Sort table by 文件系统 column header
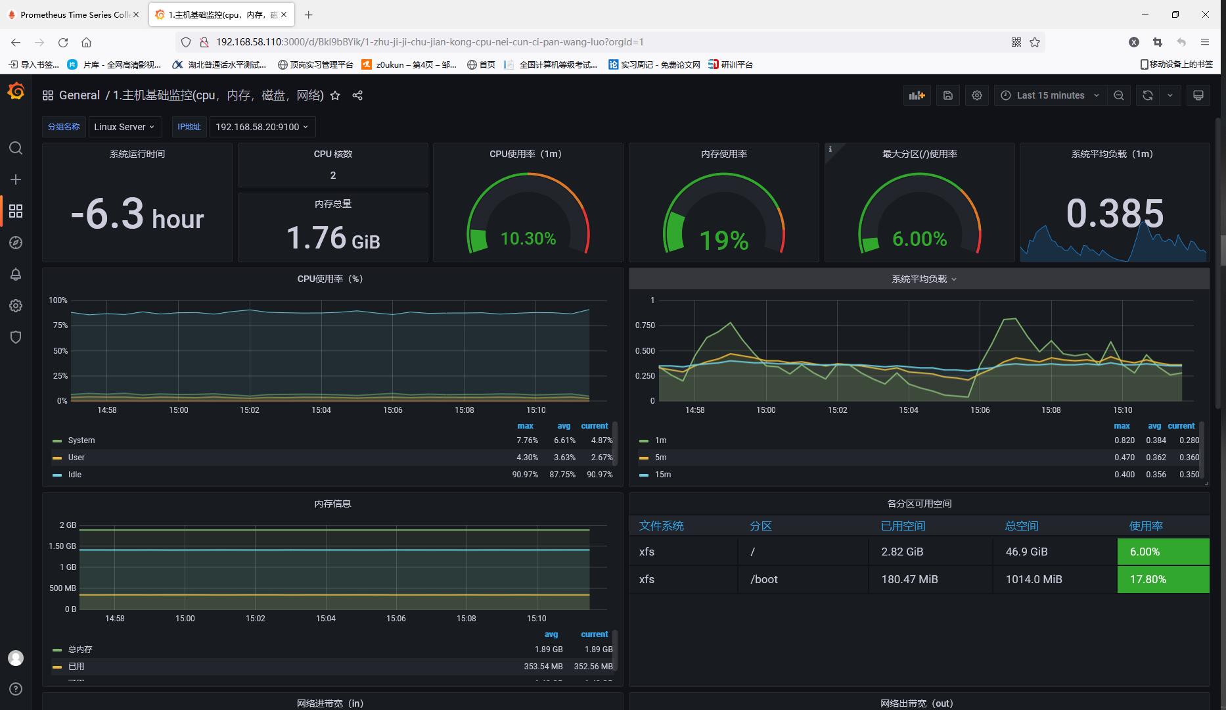Screen dimensions: 1226x710 (661, 526)
